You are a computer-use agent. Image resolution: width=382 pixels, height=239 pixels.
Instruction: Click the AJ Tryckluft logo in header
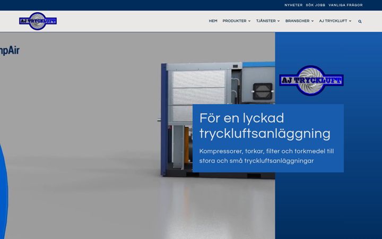point(38,21)
